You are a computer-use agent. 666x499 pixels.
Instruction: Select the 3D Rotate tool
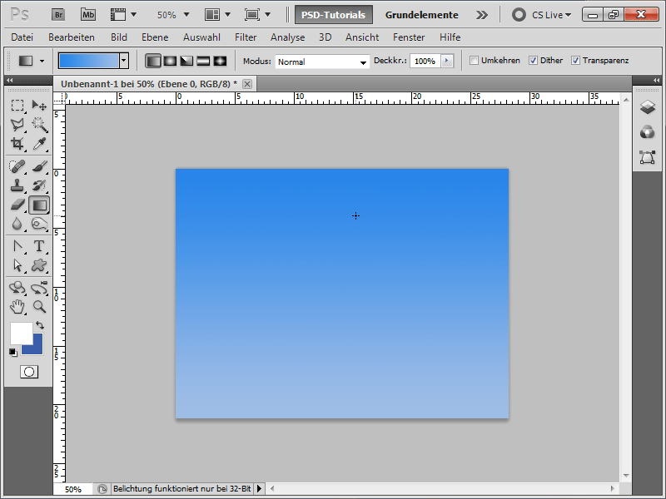click(17, 288)
